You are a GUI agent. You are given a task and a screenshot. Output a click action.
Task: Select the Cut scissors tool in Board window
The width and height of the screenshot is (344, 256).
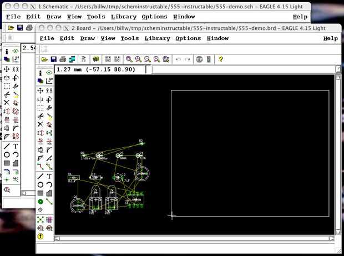pos(41,116)
